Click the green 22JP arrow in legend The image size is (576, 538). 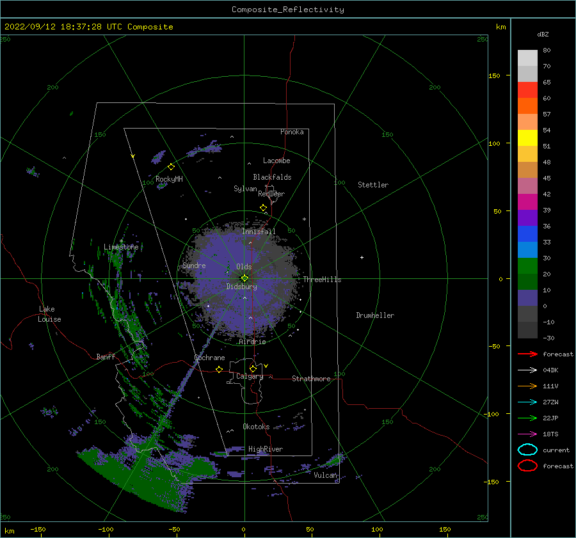[x=527, y=418]
